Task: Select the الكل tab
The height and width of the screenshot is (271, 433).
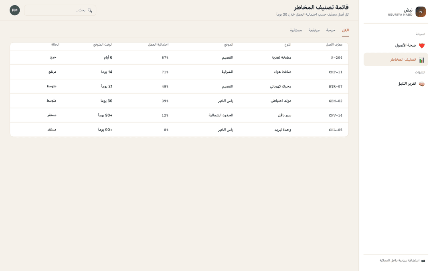Action: [345, 31]
